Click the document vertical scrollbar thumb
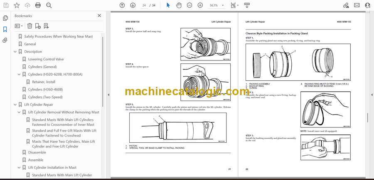 368,118
